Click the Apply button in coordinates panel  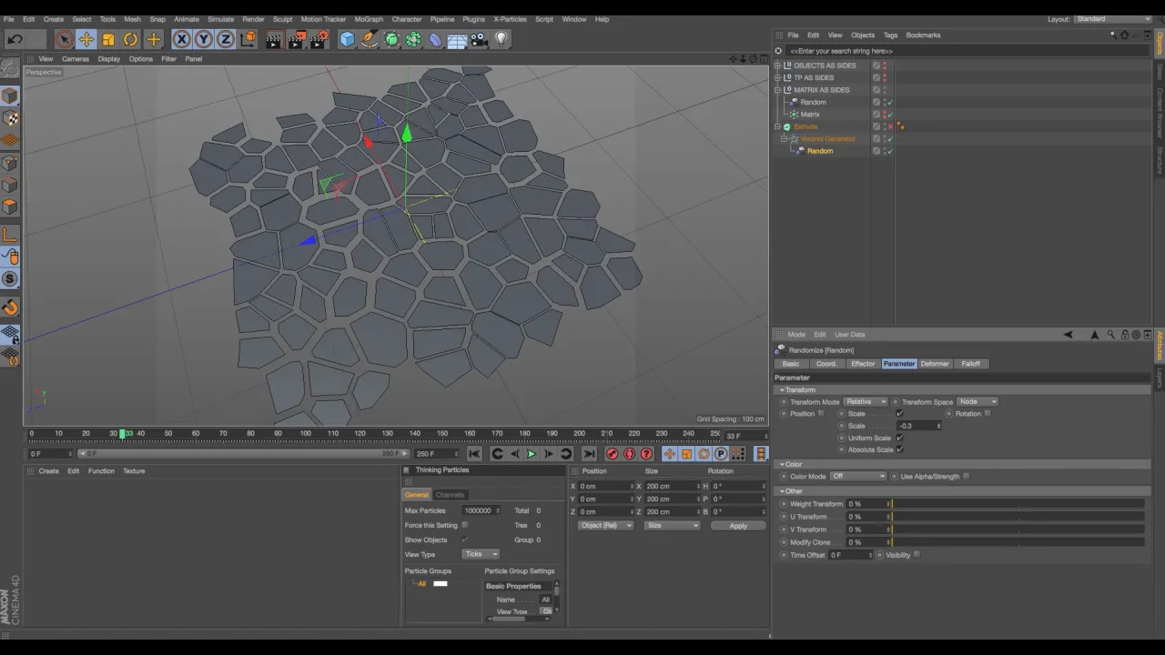pos(737,526)
